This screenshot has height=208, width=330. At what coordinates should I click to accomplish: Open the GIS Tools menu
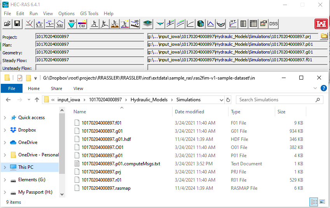pyautogui.click(x=89, y=14)
